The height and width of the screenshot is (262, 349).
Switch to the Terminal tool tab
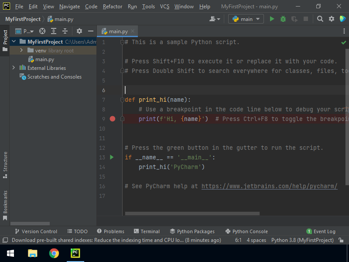147,231
